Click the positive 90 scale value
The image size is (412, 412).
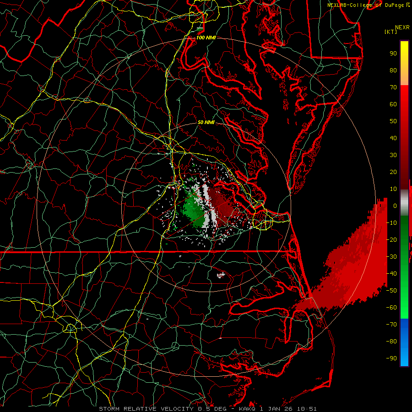(393, 54)
